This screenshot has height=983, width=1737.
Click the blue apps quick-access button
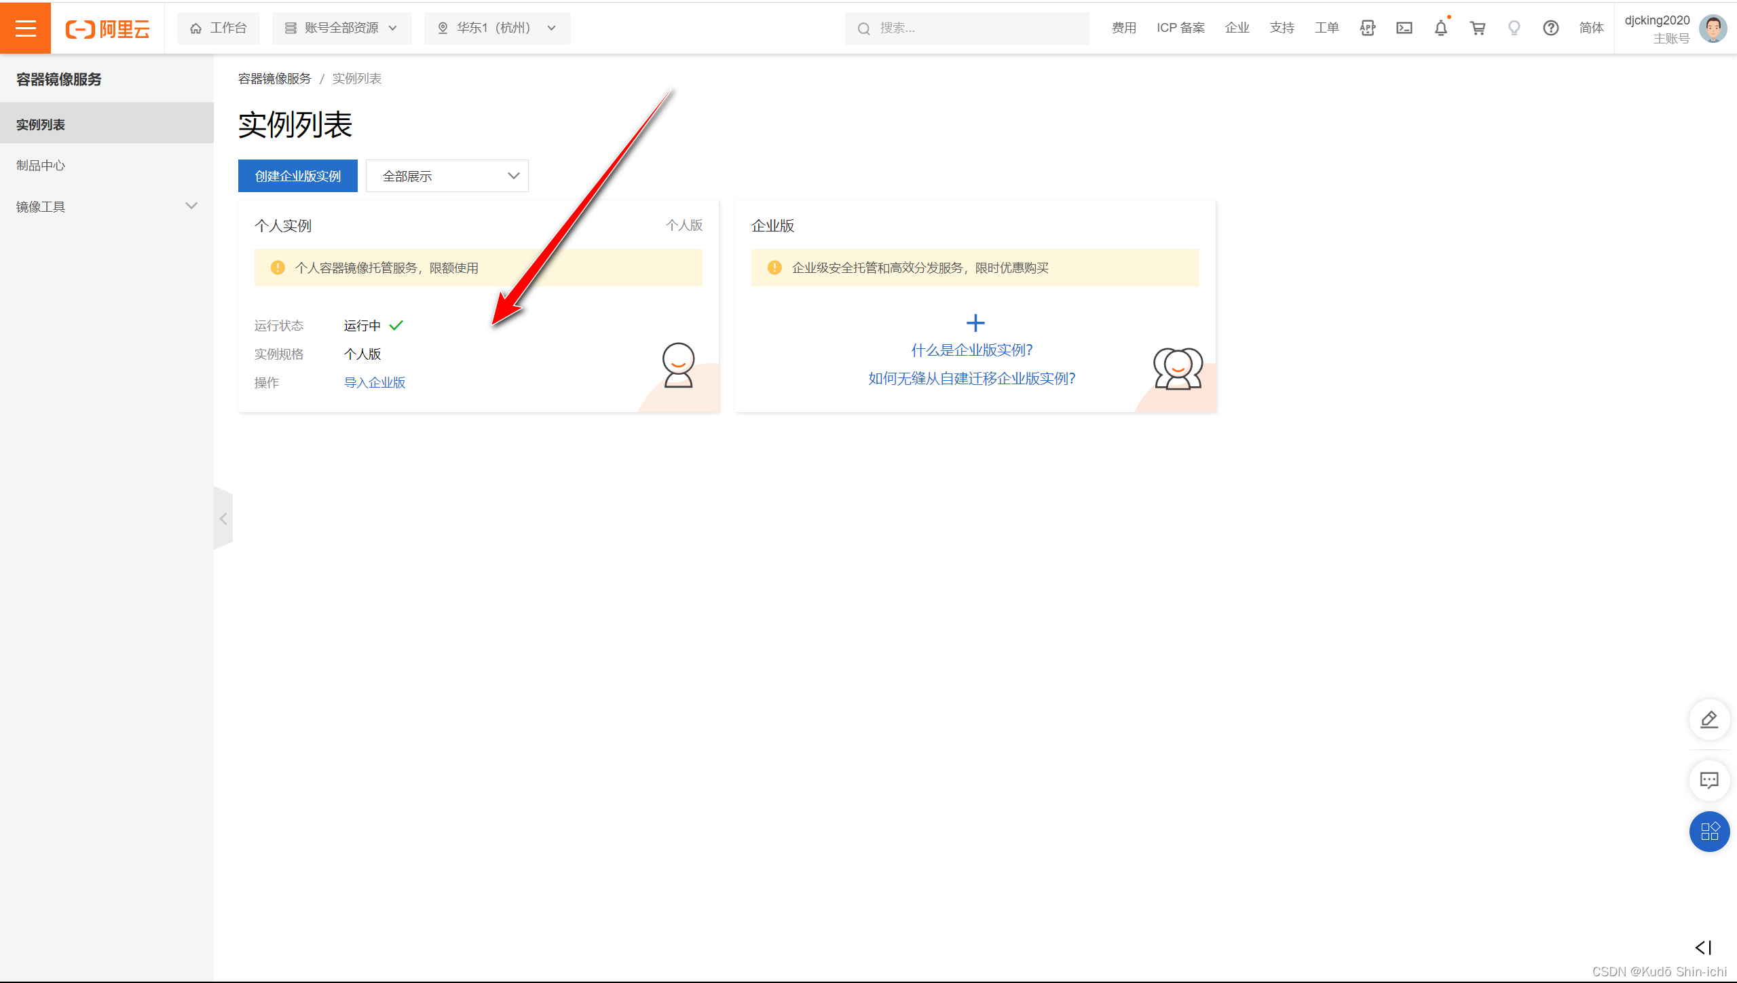click(1708, 831)
